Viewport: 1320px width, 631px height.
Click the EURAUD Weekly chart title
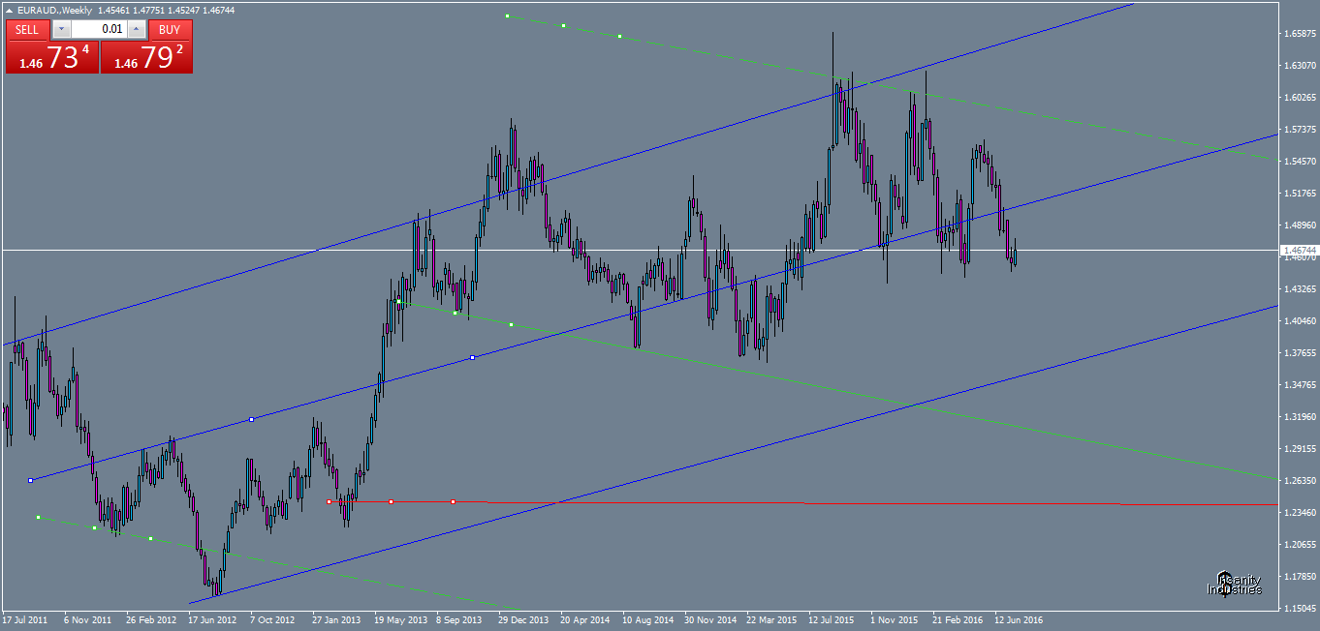[x=53, y=10]
